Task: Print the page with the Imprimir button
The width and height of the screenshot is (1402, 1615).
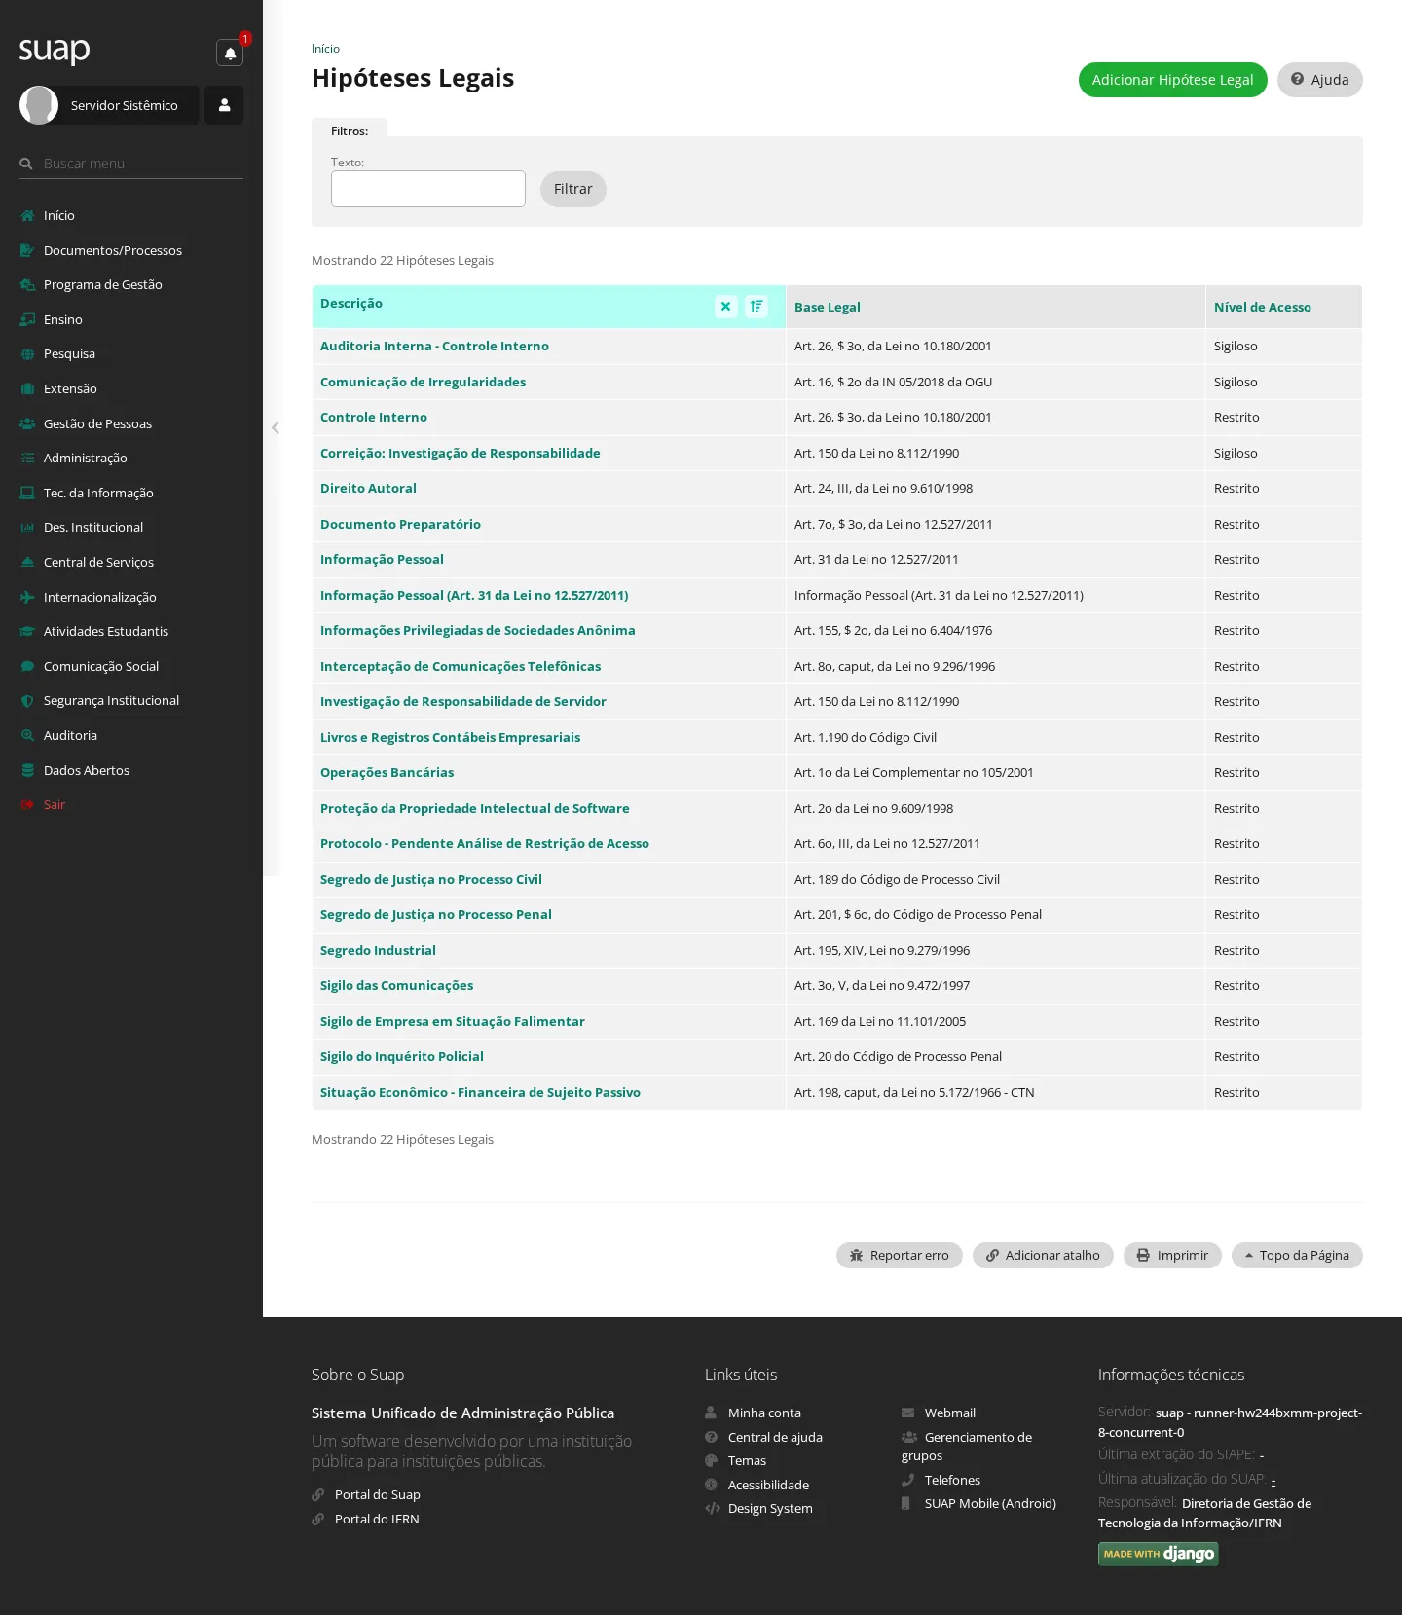Action: 1172,1255
